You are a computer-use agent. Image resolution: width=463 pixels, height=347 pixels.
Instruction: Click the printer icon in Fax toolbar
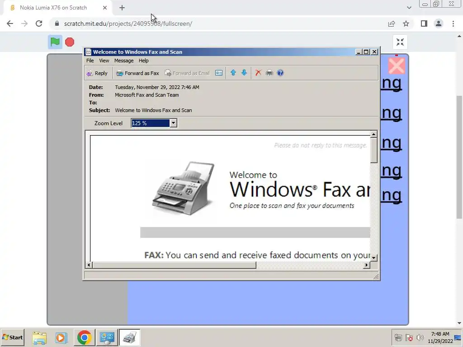tap(269, 73)
